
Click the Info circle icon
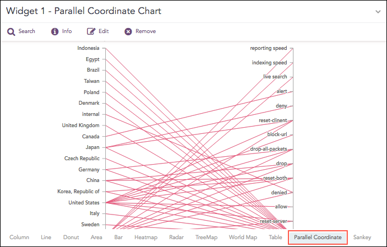[55, 32]
